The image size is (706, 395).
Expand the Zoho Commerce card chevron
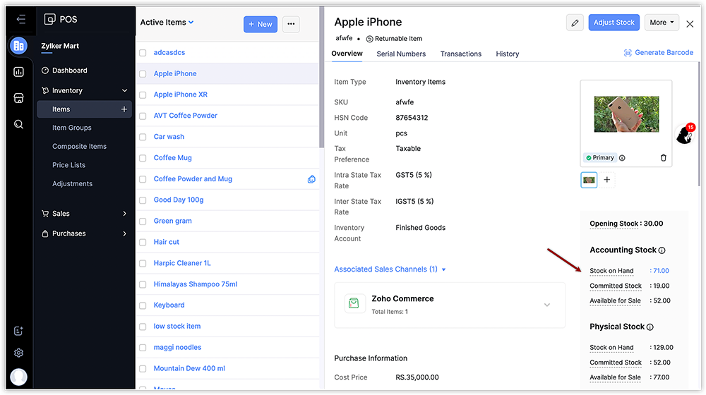[x=547, y=305]
